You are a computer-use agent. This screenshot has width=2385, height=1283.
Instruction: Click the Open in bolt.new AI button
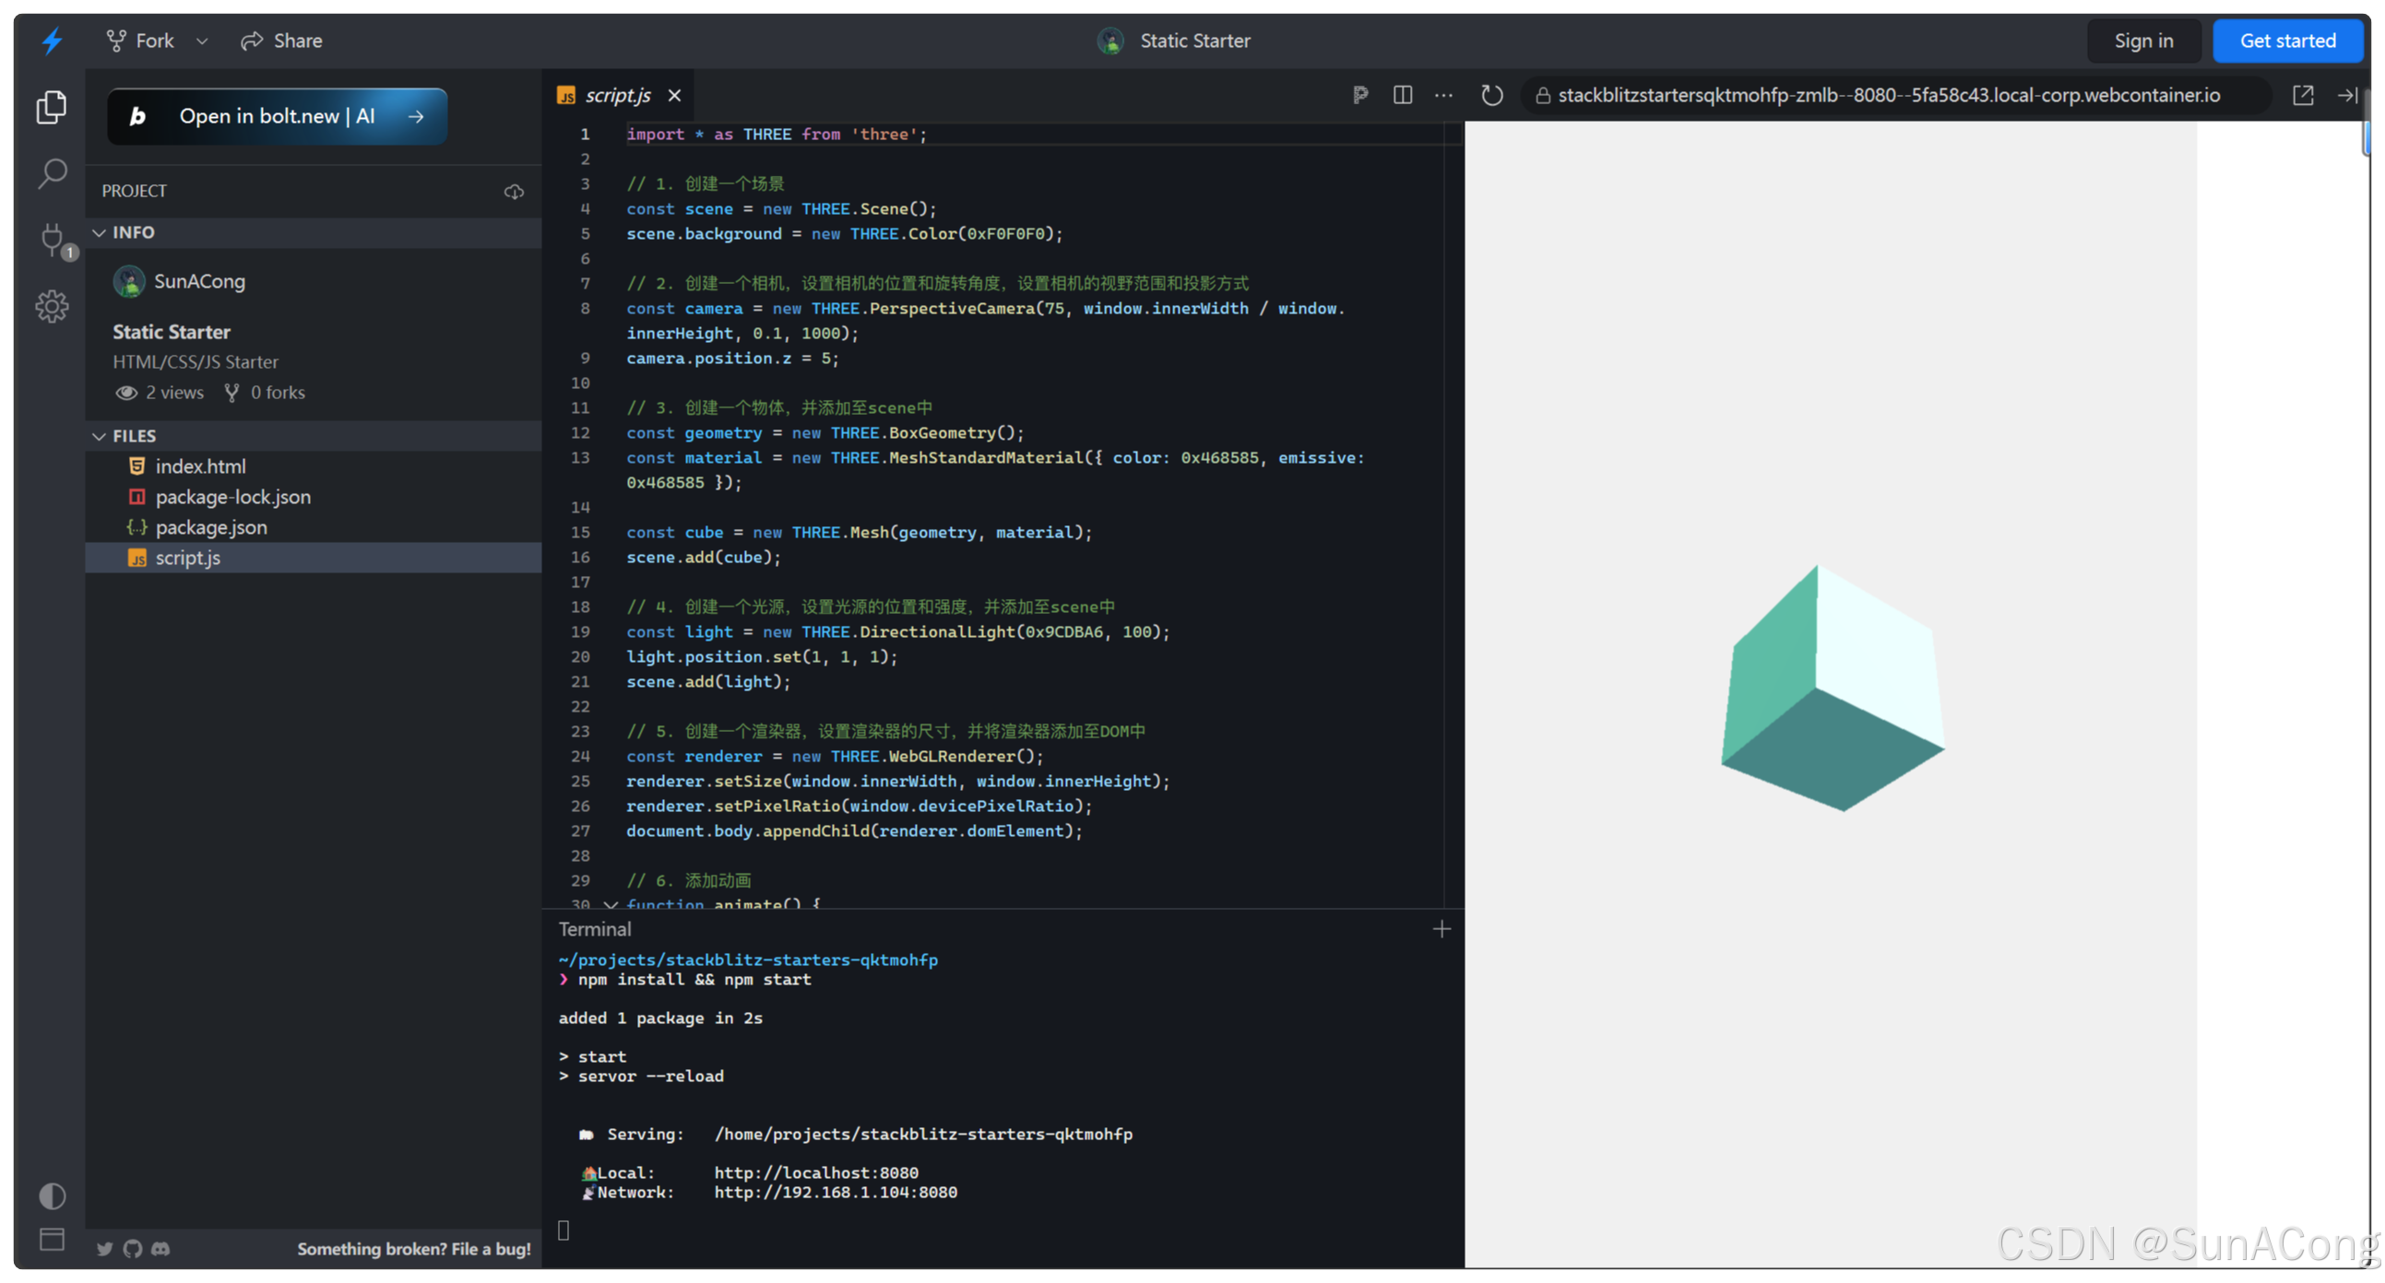pyautogui.click(x=277, y=116)
